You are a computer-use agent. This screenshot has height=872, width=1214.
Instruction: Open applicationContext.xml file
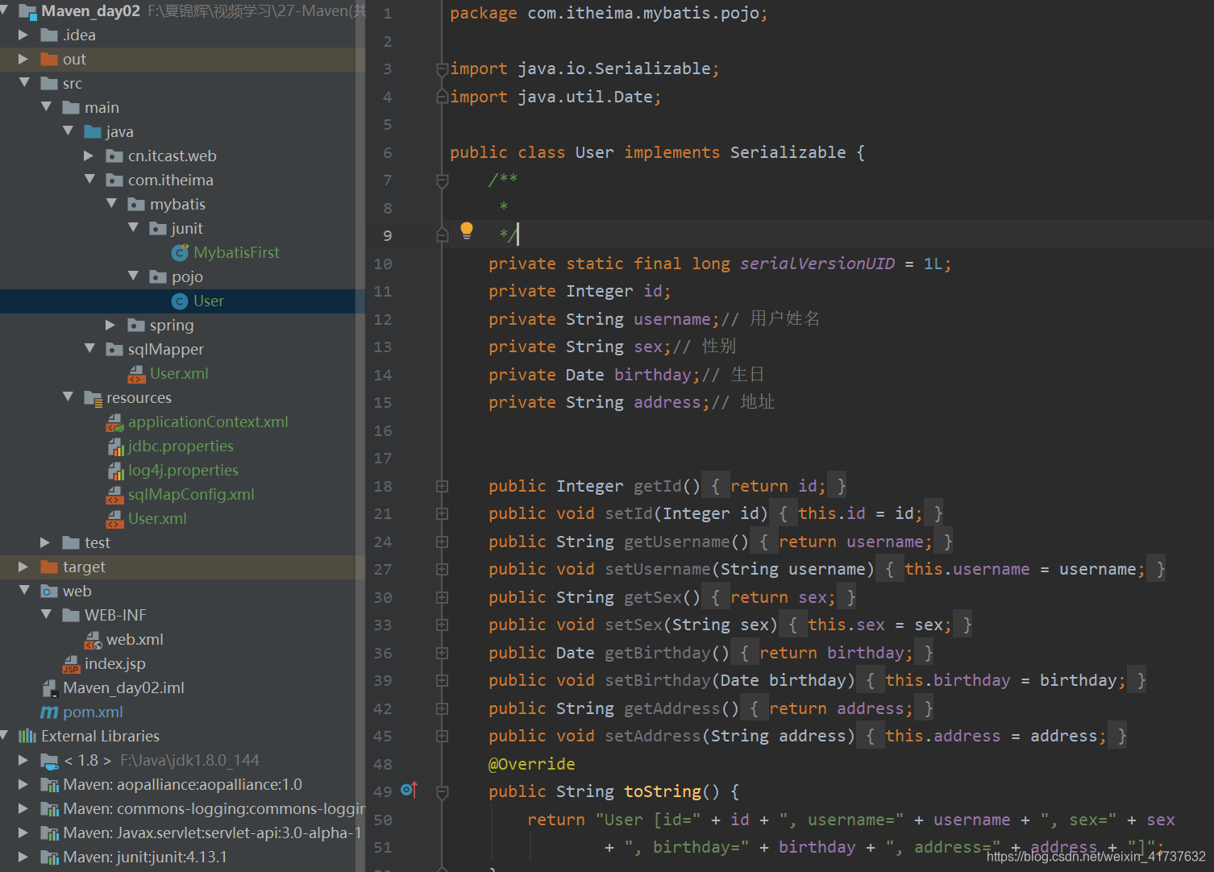pyautogui.click(x=208, y=421)
